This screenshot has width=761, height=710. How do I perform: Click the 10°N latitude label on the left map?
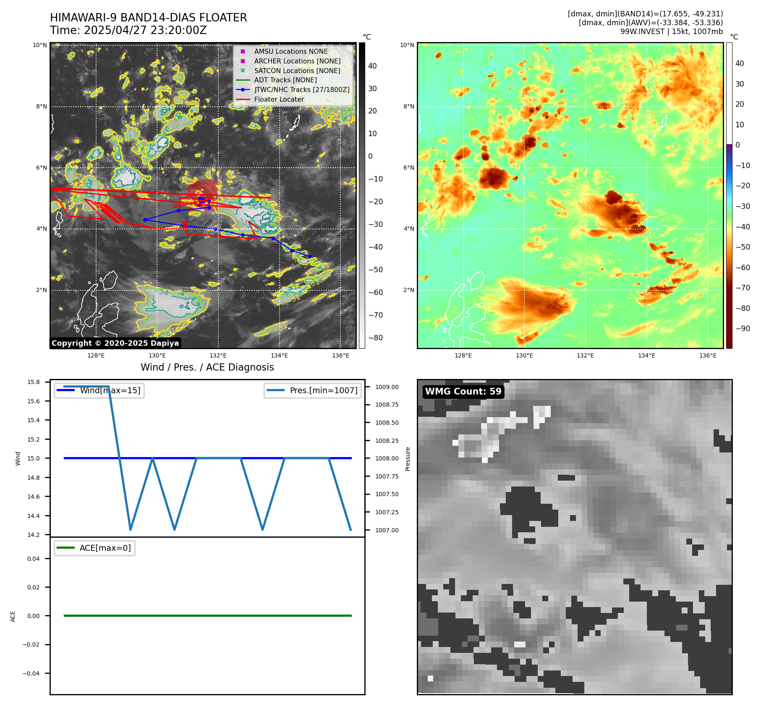(x=40, y=45)
